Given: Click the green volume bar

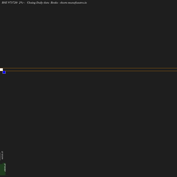Looking at the screenshot, I should click(x=3, y=169).
